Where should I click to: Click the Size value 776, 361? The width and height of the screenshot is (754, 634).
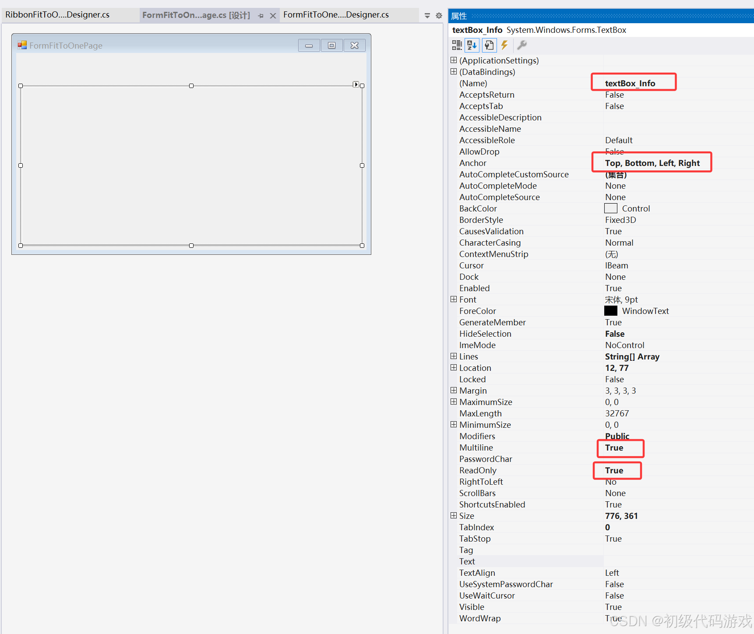coord(621,516)
